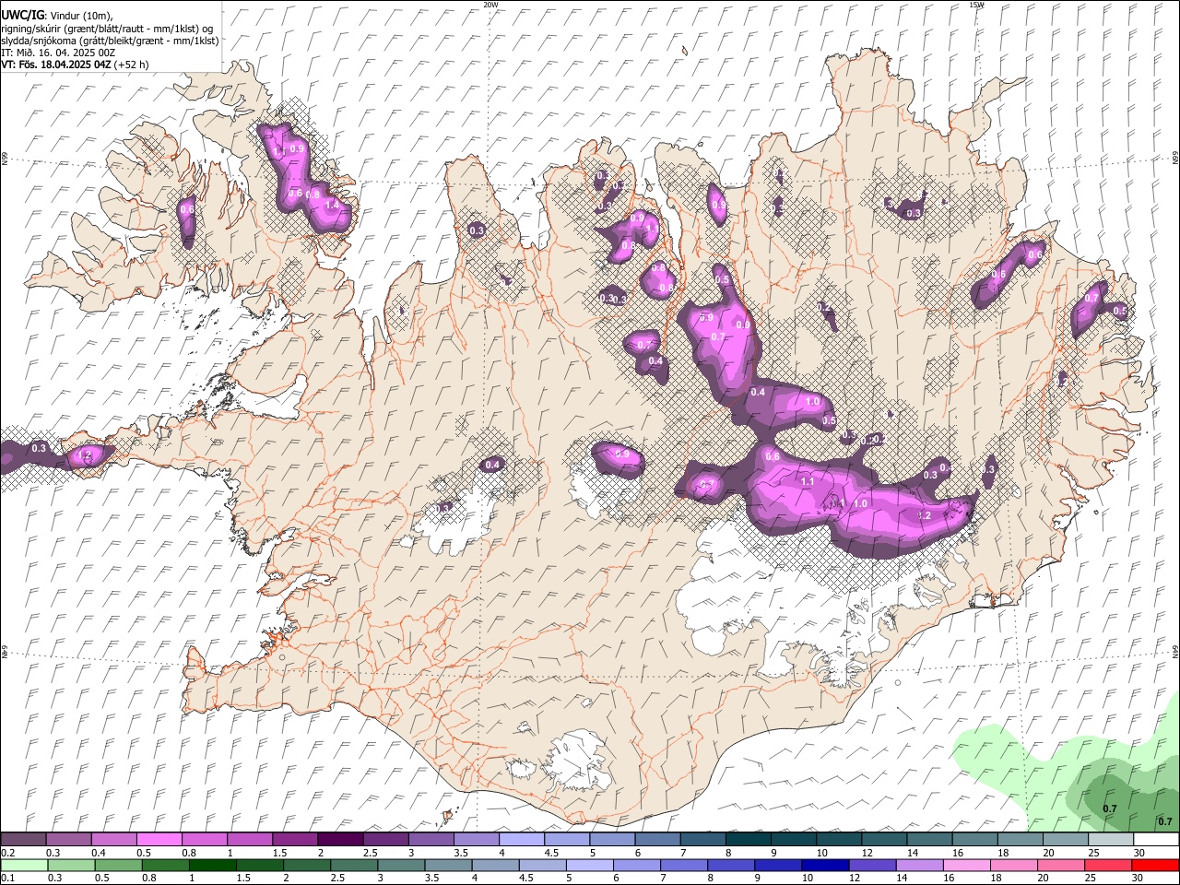The height and width of the screenshot is (885, 1180).
Task: Click the snow scale swatch starting at 1.5
Action: pos(295,840)
